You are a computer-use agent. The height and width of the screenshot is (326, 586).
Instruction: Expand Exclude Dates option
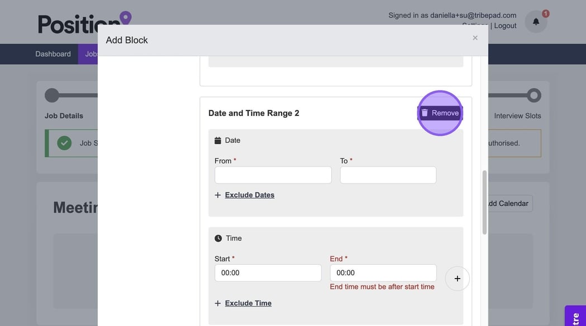pyautogui.click(x=249, y=195)
